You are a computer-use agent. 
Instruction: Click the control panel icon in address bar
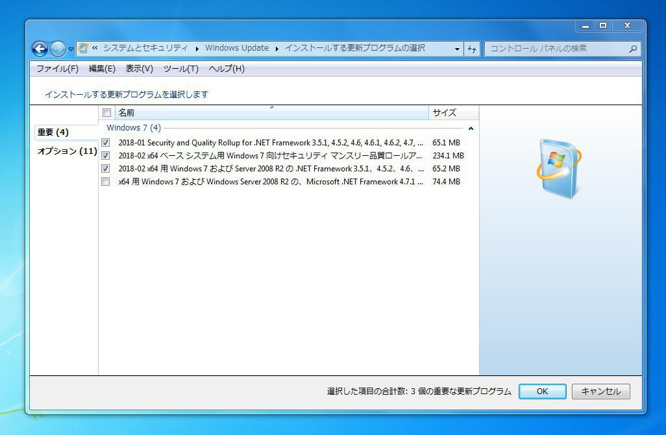pyautogui.click(x=83, y=48)
